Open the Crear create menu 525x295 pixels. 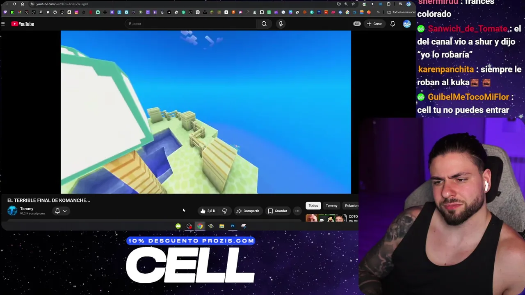point(374,24)
